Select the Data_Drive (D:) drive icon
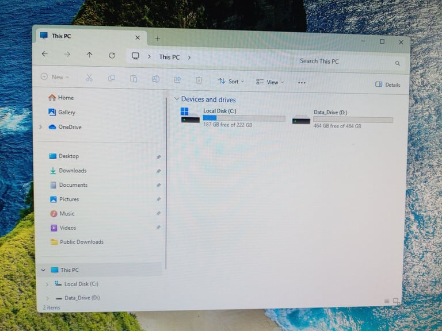Viewport: 442px width, 331px height. coord(301,120)
